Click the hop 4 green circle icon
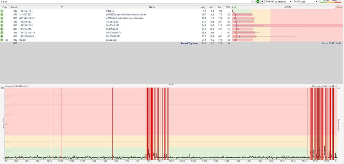The width and height of the screenshot is (344, 164). point(2,22)
